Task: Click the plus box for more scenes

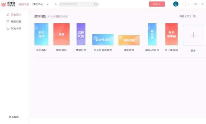Action: click(194, 35)
